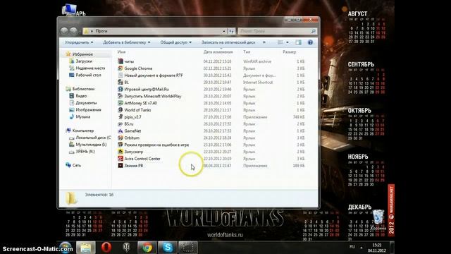The width and height of the screenshot is (451, 254).
Task: Click the Запустить Minecraft World4Play icon
Action: coord(121,96)
